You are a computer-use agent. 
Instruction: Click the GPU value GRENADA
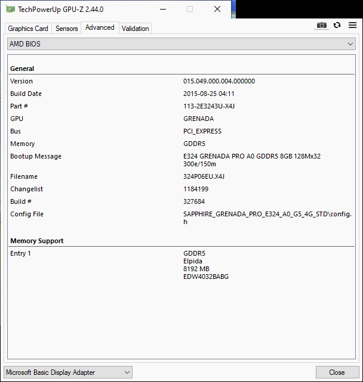click(x=198, y=119)
